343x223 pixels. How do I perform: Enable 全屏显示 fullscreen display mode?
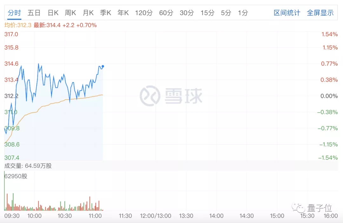pyautogui.click(x=320, y=13)
